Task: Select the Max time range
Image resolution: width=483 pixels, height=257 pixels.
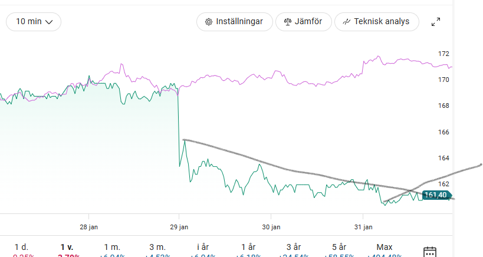Action: pos(385,248)
